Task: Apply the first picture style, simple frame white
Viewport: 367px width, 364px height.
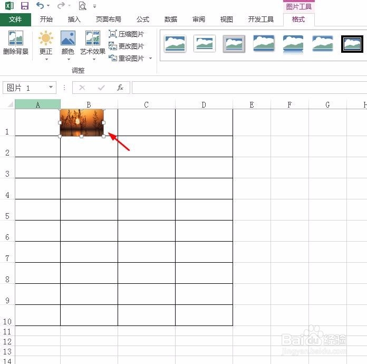Action: (x=175, y=44)
